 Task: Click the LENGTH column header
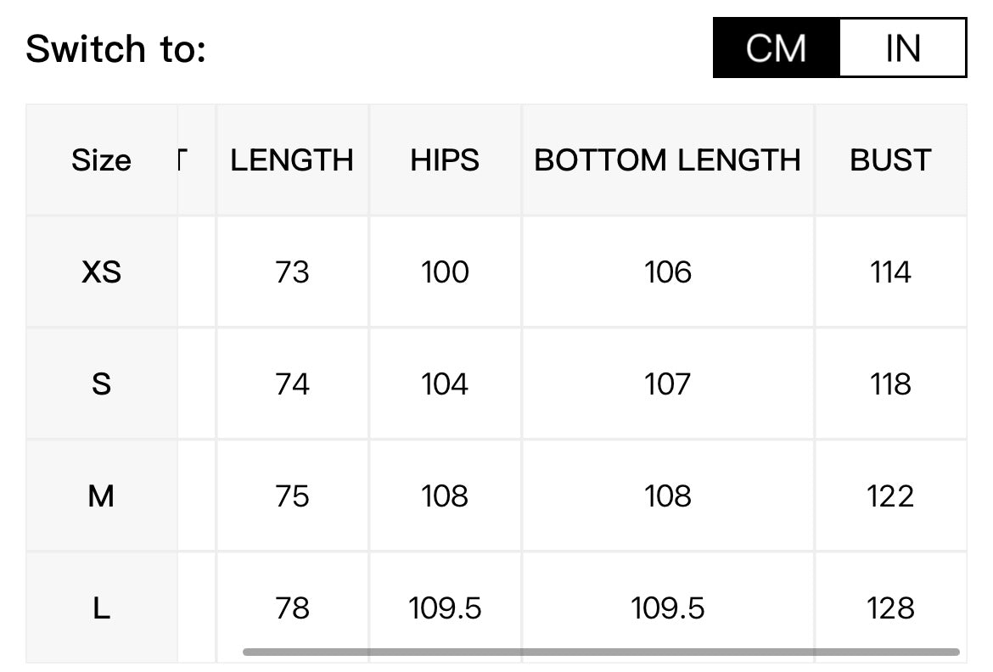click(292, 160)
